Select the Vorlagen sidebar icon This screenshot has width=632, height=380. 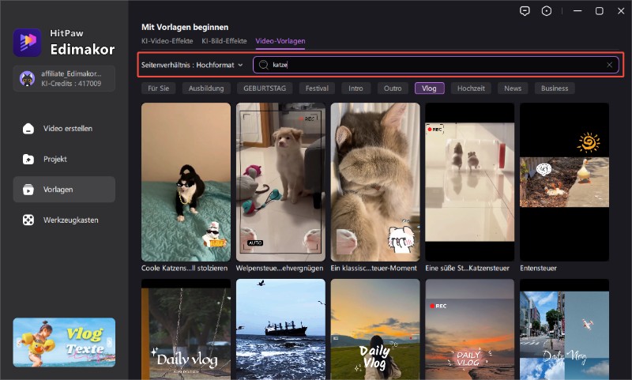coord(28,190)
